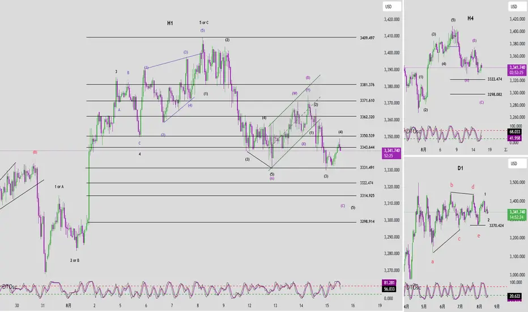Open the USD currency selector on H4 chart
This screenshot has width=528, height=312.
coord(517,6)
